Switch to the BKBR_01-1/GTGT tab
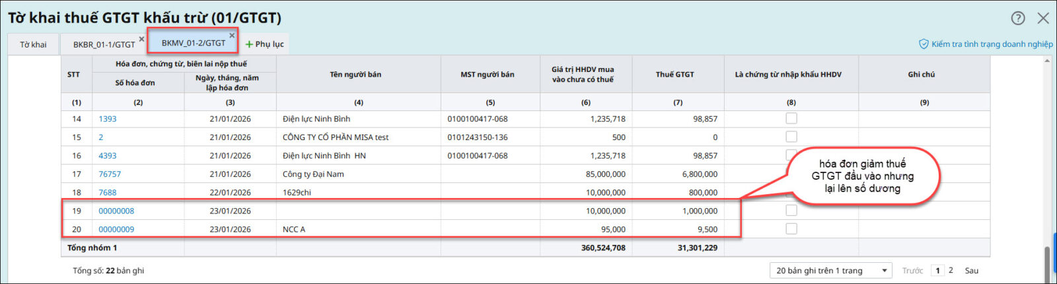1057x284 pixels. (x=104, y=44)
